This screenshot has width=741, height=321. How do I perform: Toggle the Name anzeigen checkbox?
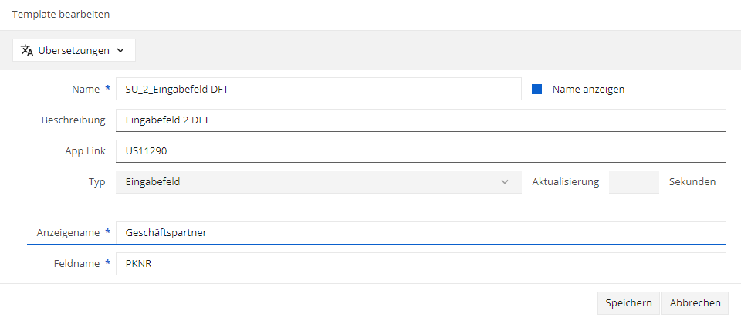[536, 89]
